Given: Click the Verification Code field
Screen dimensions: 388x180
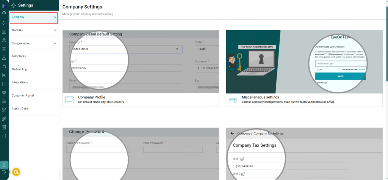Looking at the screenshot, I should pos(340,64).
